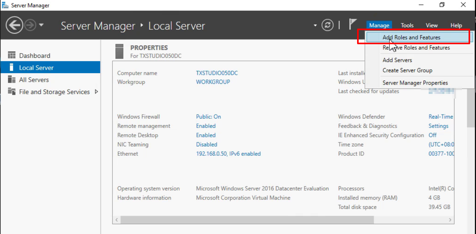
Task: Click the Last checked for updates label
Action: click(x=368, y=91)
